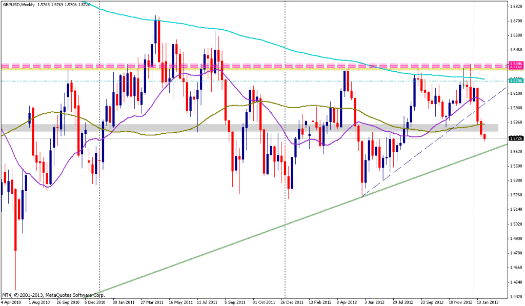
Task: Click the black 1.5726 current price tag
Action: click(515, 138)
